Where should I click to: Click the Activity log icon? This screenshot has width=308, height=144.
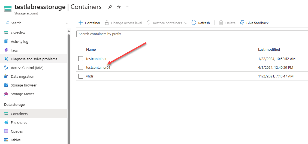6,41
